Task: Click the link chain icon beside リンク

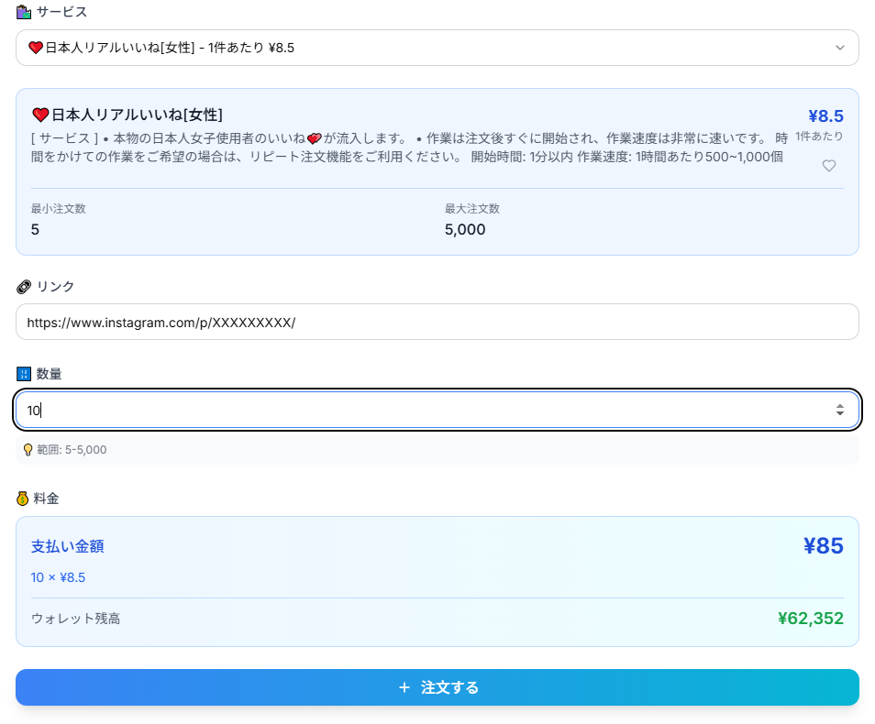Action: pos(24,287)
